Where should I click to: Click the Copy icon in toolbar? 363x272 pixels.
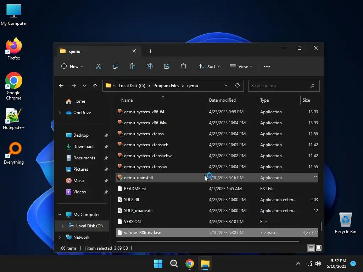click(x=116, y=66)
